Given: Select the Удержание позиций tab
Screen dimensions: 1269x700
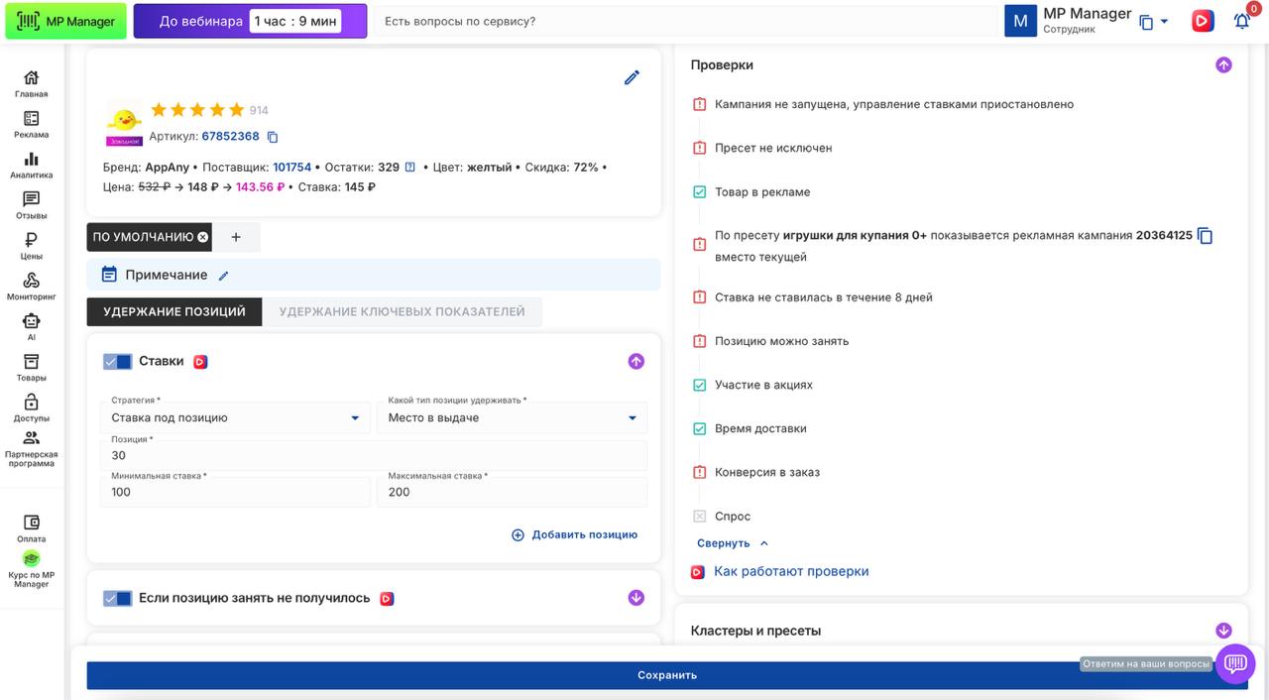Looking at the screenshot, I should pos(174,311).
